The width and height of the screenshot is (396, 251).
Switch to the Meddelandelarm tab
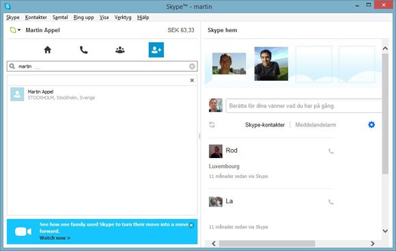click(x=315, y=124)
